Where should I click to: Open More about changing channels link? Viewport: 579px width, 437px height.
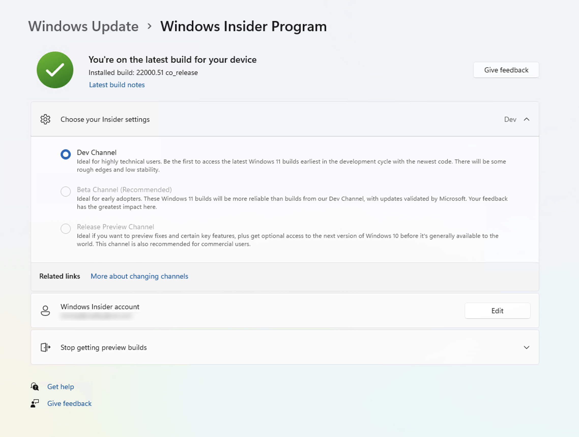click(x=139, y=276)
